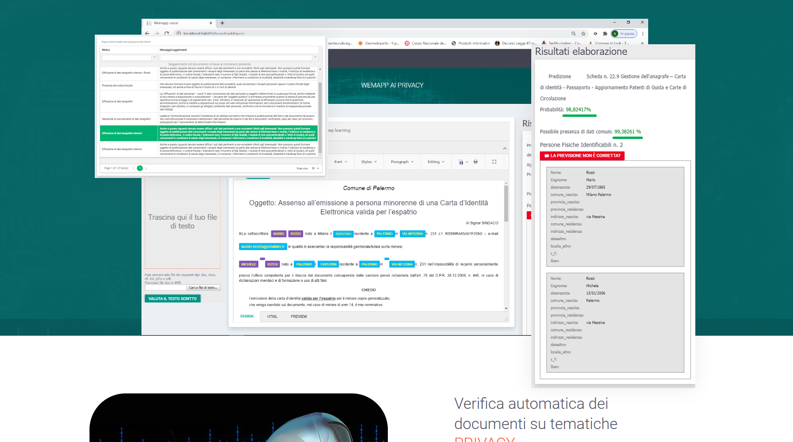Open Decreto Legge 81 bookmark

pos(515,43)
